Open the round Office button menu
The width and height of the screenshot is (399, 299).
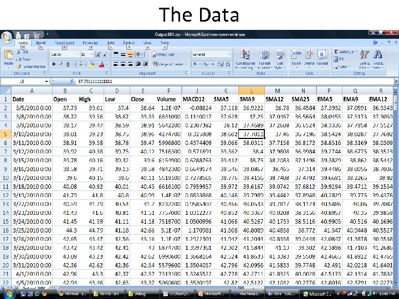point(7,38)
